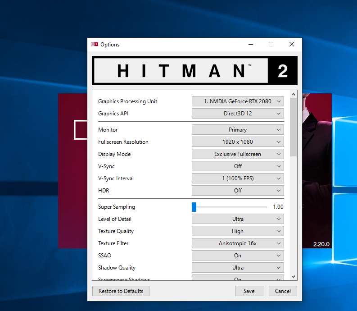Click the 2.20.0 version text in launcher
This screenshot has width=357, height=311.
tap(321, 244)
